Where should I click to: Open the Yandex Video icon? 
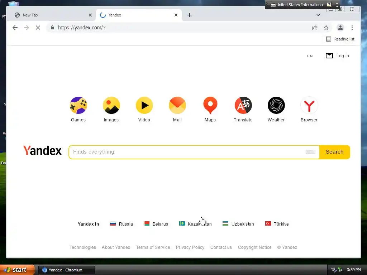tap(144, 105)
